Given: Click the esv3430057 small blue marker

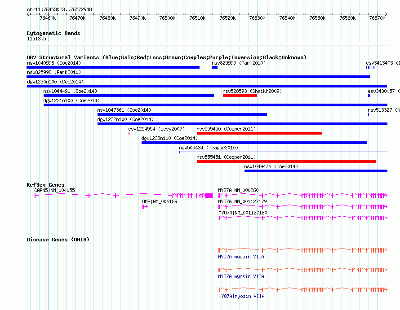Looking at the screenshot, I should (369, 96).
